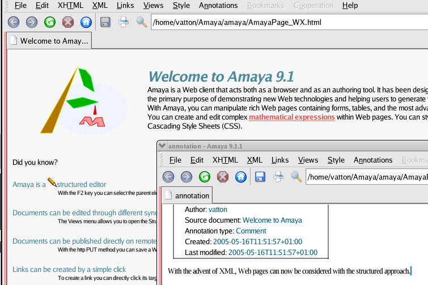This screenshot has height=285, width=428.
Task: Open XHTML menu in main window
Action: (x=70, y=6)
